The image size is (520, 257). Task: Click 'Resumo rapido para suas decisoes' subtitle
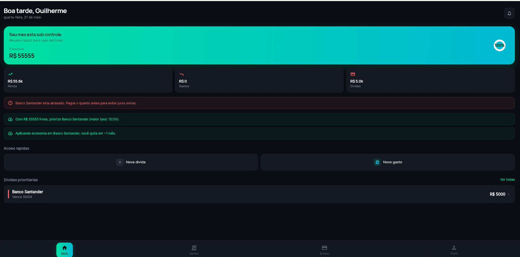pos(36,40)
